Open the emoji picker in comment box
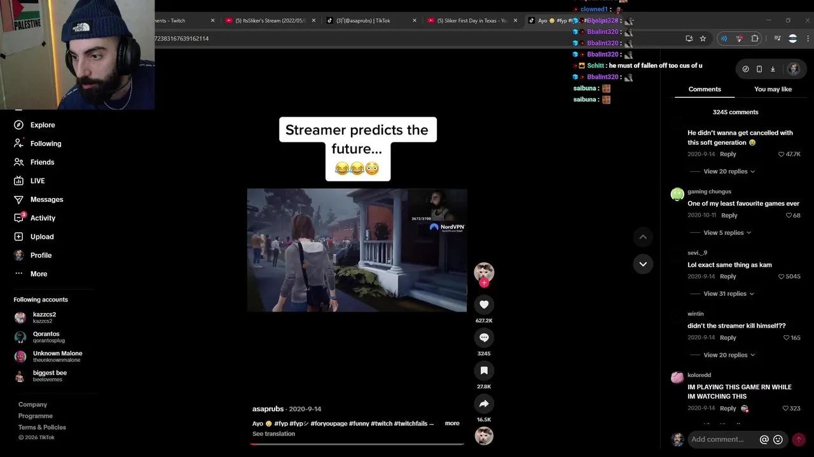This screenshot has height=457, width=814. coord(778,439)
